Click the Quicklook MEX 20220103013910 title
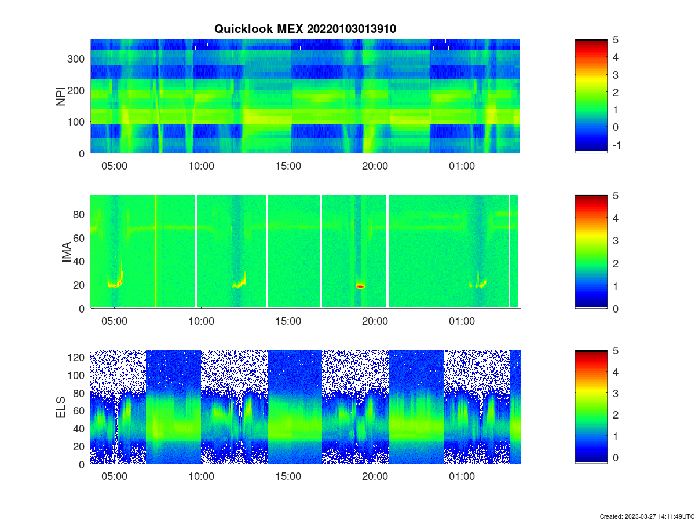 [x=305, y=29]
